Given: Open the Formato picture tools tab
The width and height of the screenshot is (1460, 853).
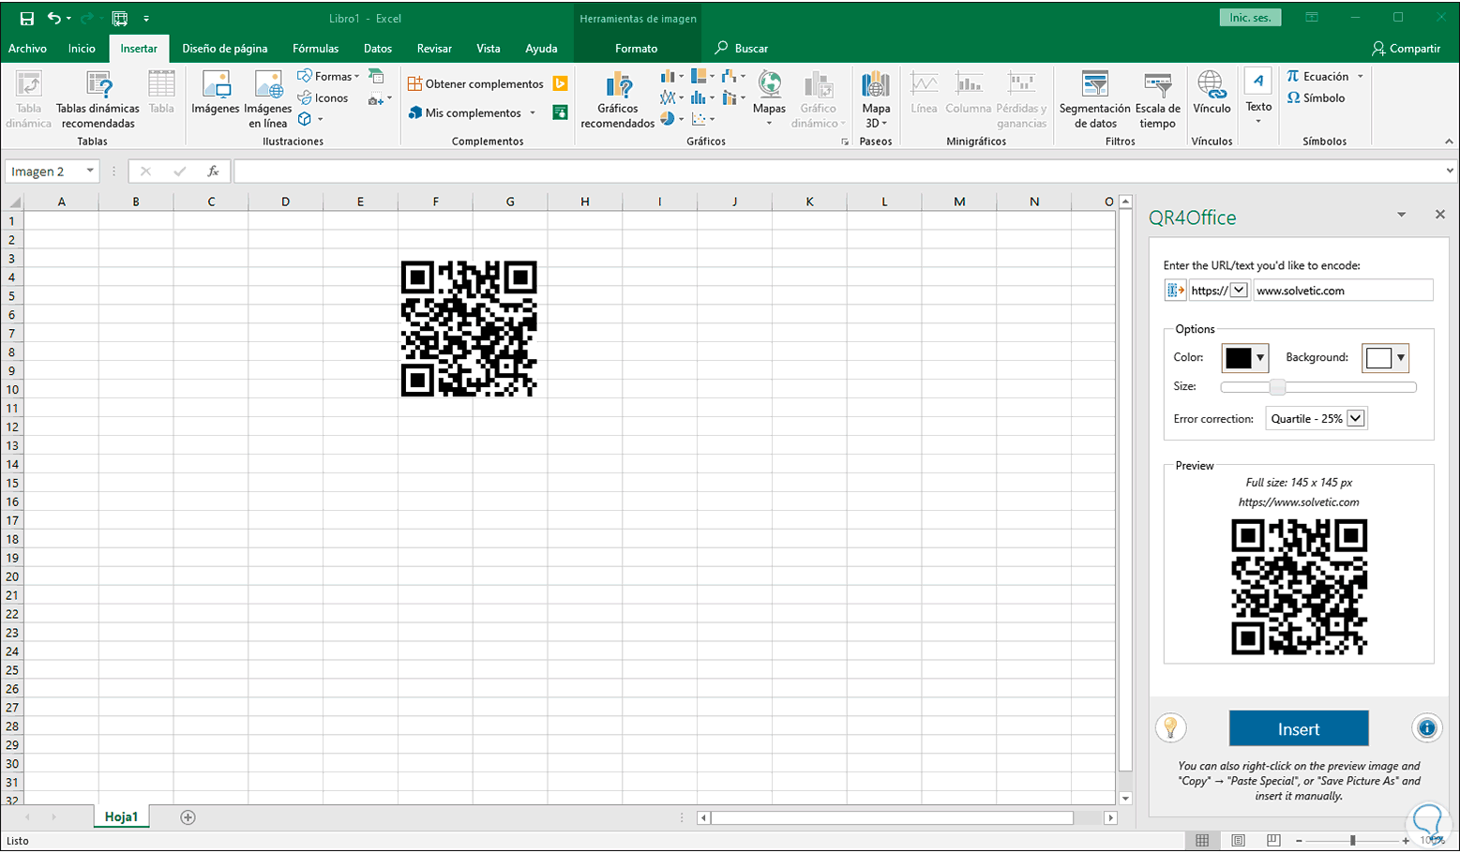Looking at the screenshot, I should (636, 48).
